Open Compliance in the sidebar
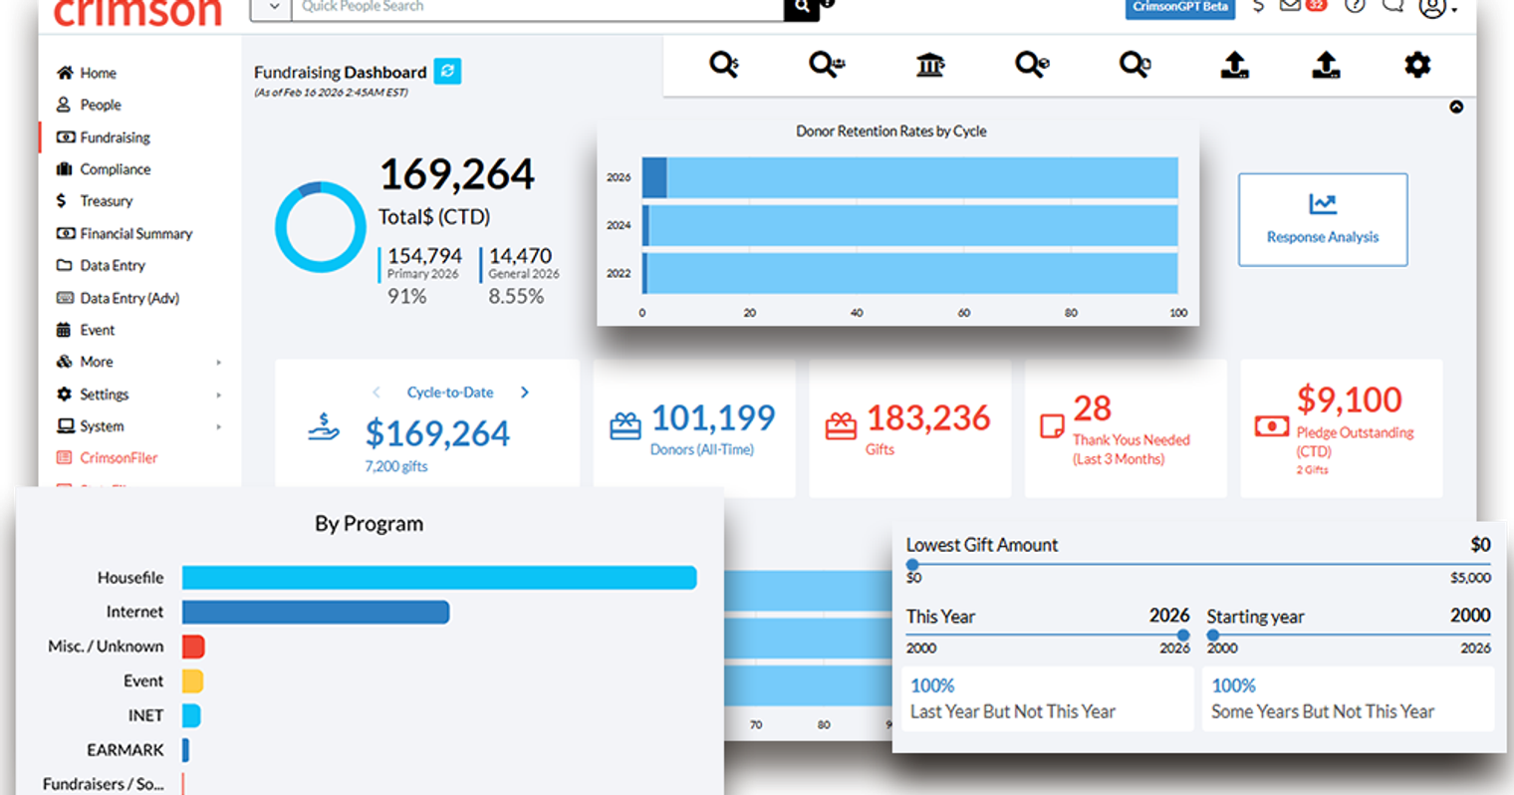The image size is (1514, 795). point(104,169)
